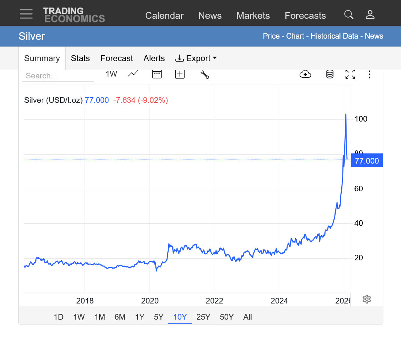Click the add comparison plus icon
Screen dimensions: 401x338
coord(180,74)
